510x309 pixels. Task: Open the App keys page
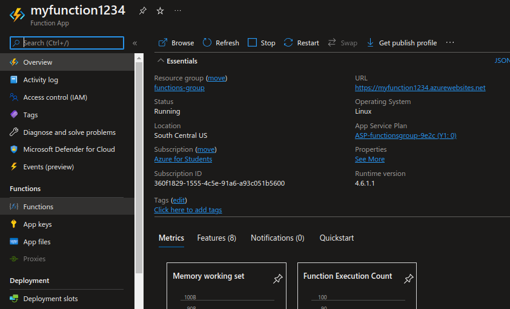[67, 224]
